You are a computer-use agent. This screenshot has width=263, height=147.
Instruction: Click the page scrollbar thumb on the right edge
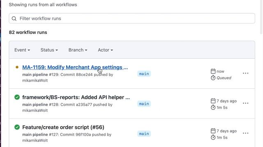point(261,17)
